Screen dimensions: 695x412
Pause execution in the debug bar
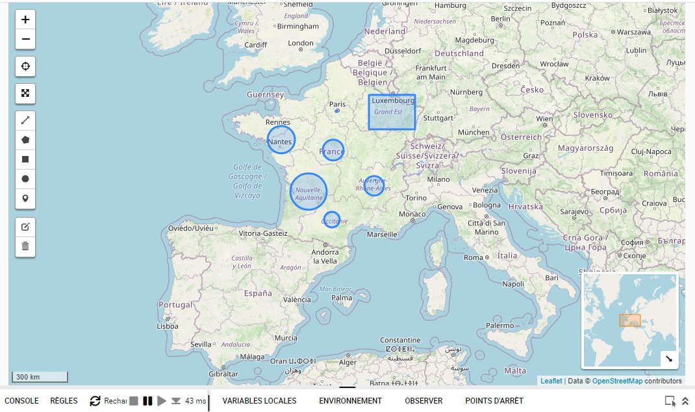(147, 401)
